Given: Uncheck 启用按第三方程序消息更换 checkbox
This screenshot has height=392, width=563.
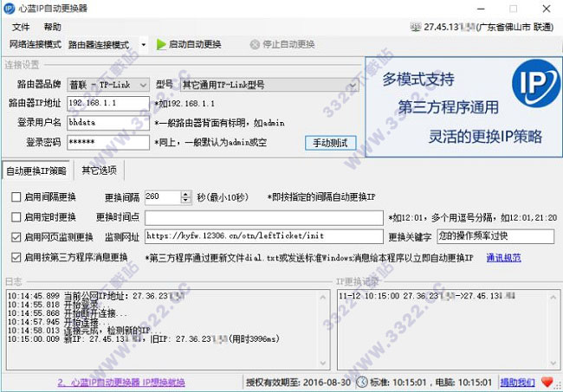Looking at the screenshot, I should coord(16,257).
